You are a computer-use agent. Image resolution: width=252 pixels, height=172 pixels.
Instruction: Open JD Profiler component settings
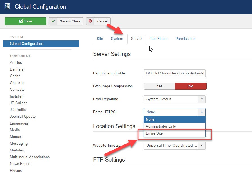pyautogui.click(x=19, y=110)
